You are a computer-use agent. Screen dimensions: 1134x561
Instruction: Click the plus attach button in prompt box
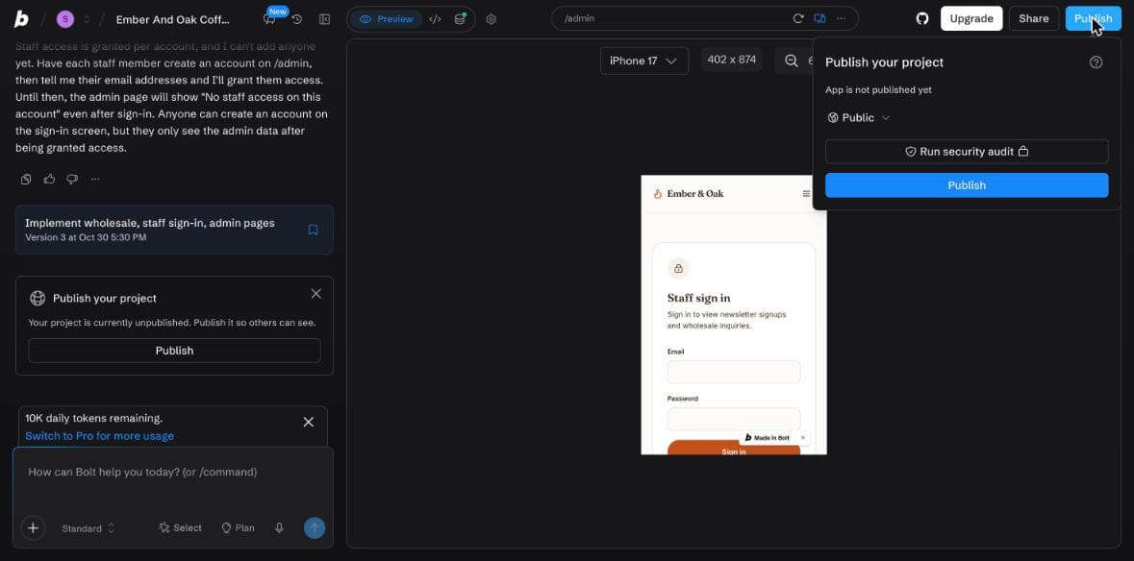click(34, 527)
